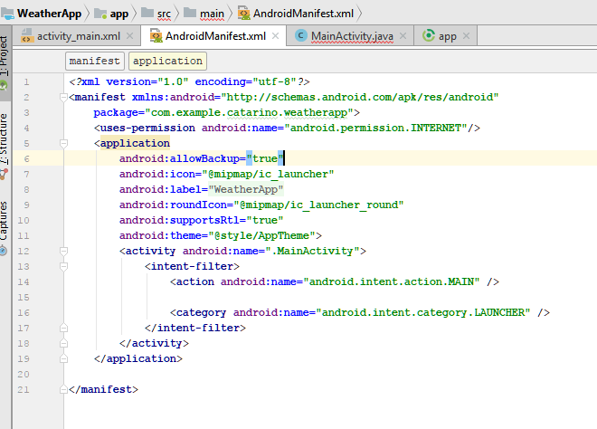
Task: Click line number 20 in the gutter
Action: coord(24,375)
